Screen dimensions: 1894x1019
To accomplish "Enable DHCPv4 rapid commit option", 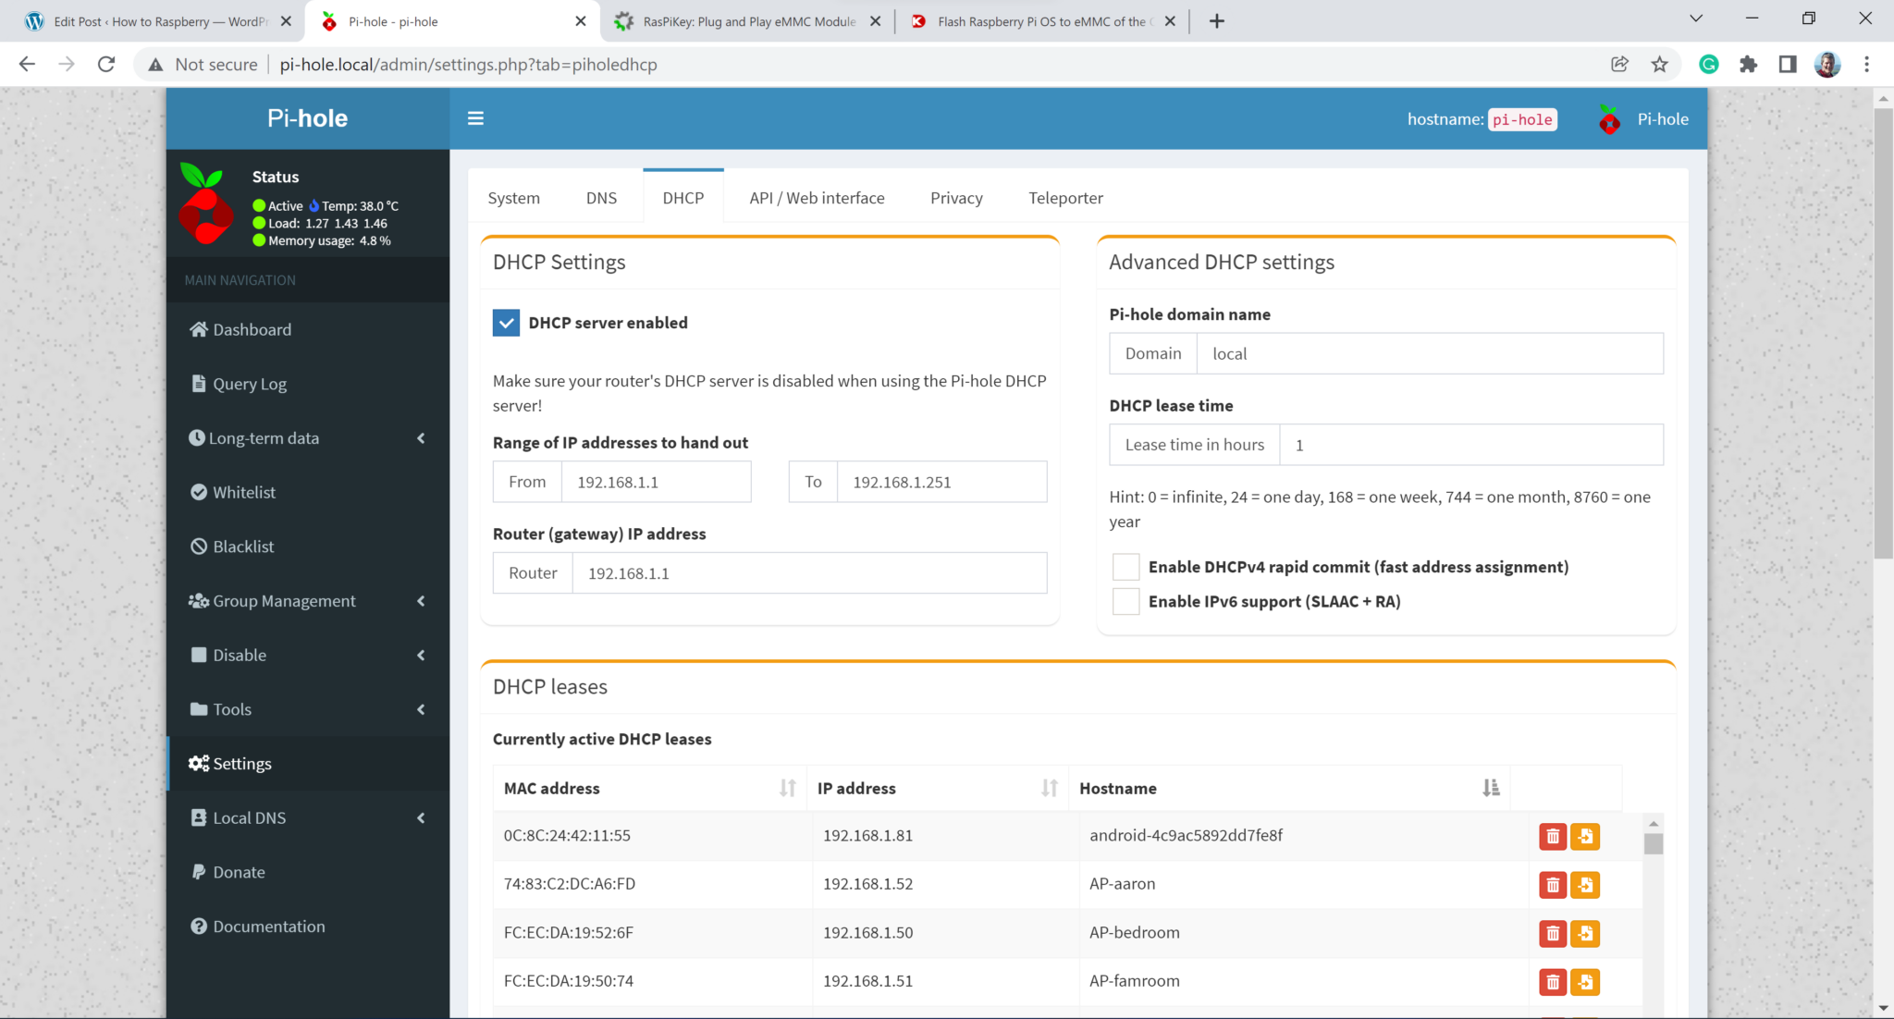I will pyautogui.click(x=1125, y=567).
